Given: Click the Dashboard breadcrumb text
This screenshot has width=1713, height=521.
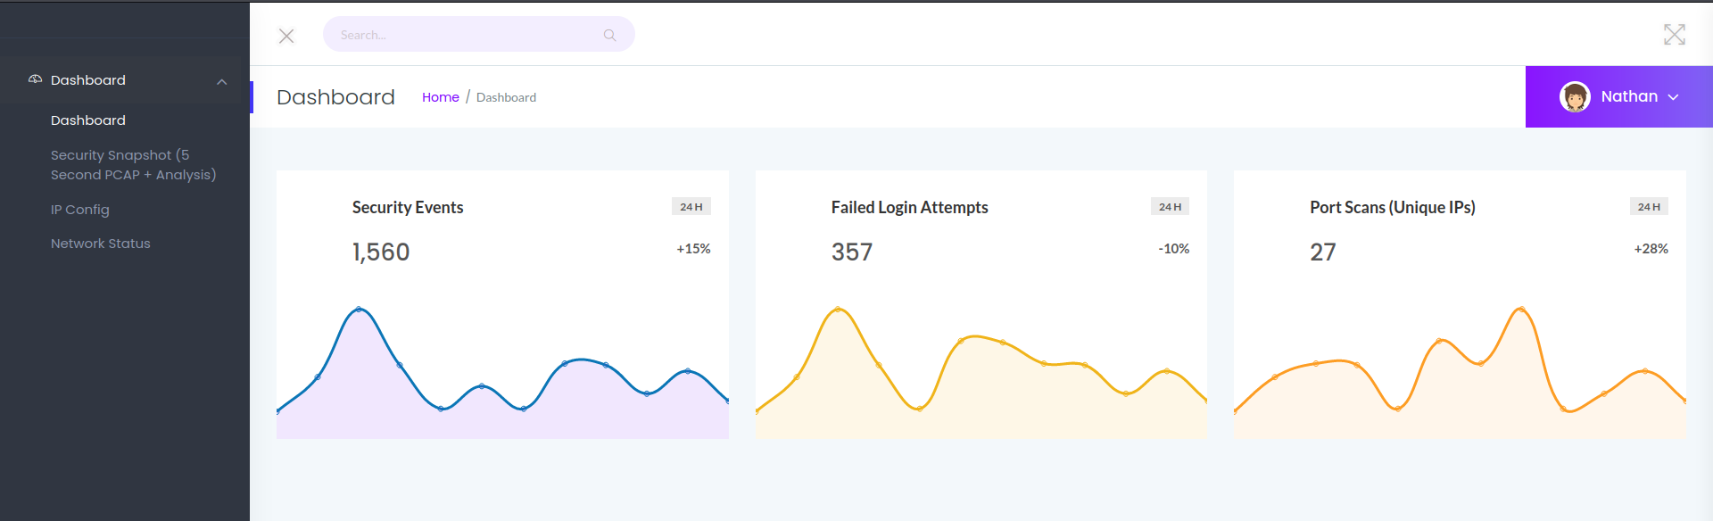Looking at the screenshot, I should pos(506,97).
